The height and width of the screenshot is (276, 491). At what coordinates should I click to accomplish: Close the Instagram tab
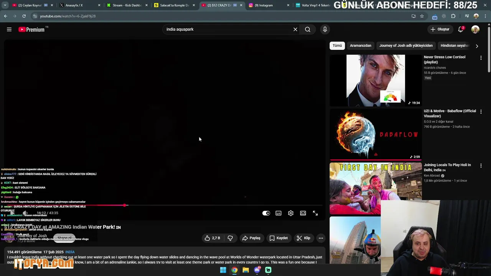(289, 5)
